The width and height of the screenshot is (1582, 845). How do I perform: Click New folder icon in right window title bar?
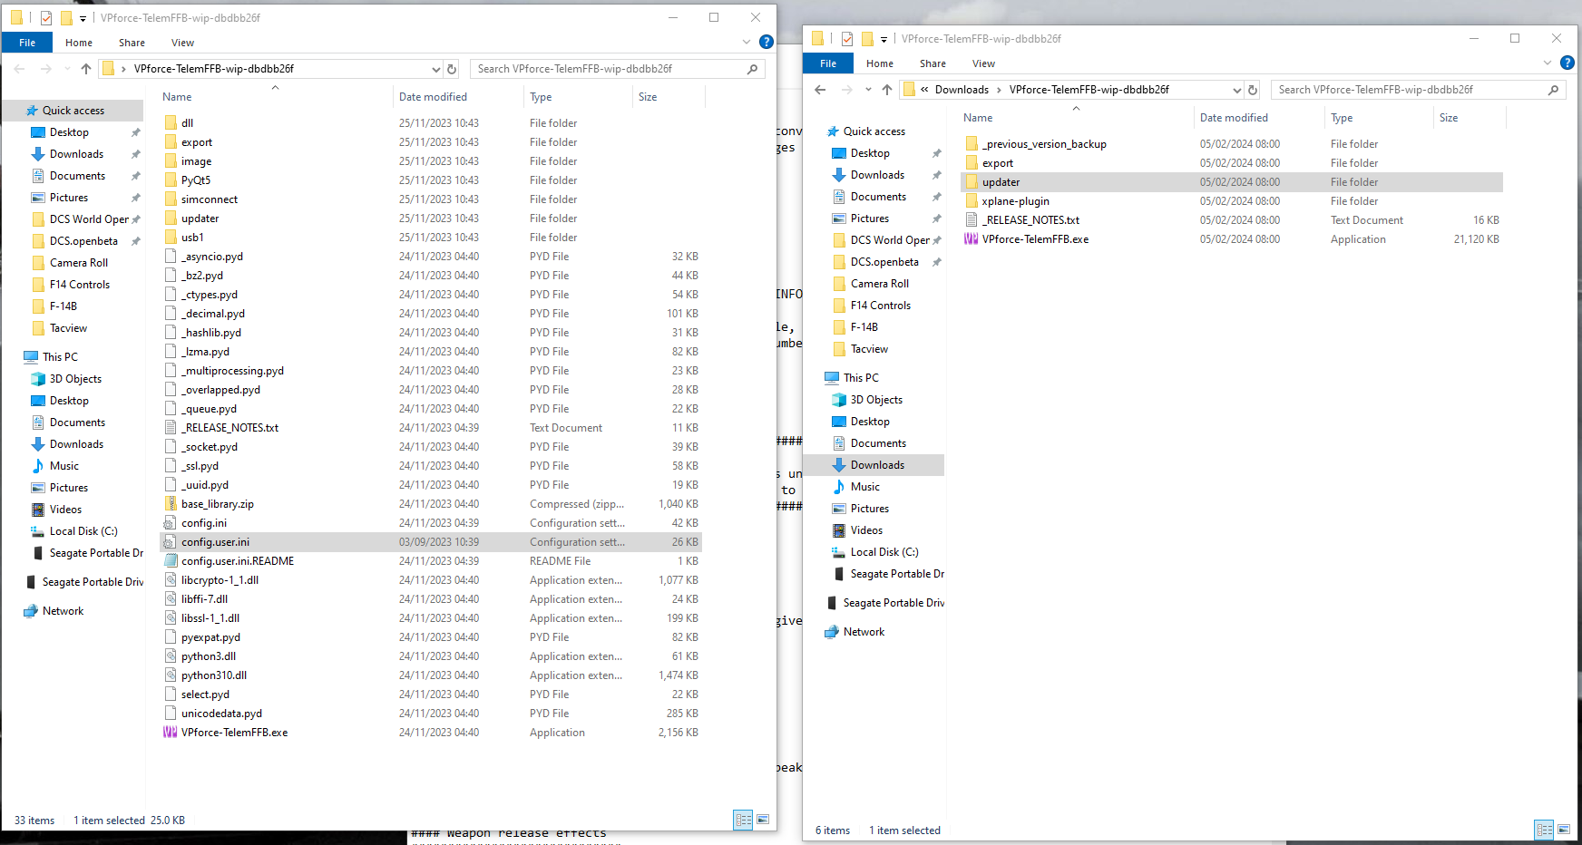(x=867, y=38)
